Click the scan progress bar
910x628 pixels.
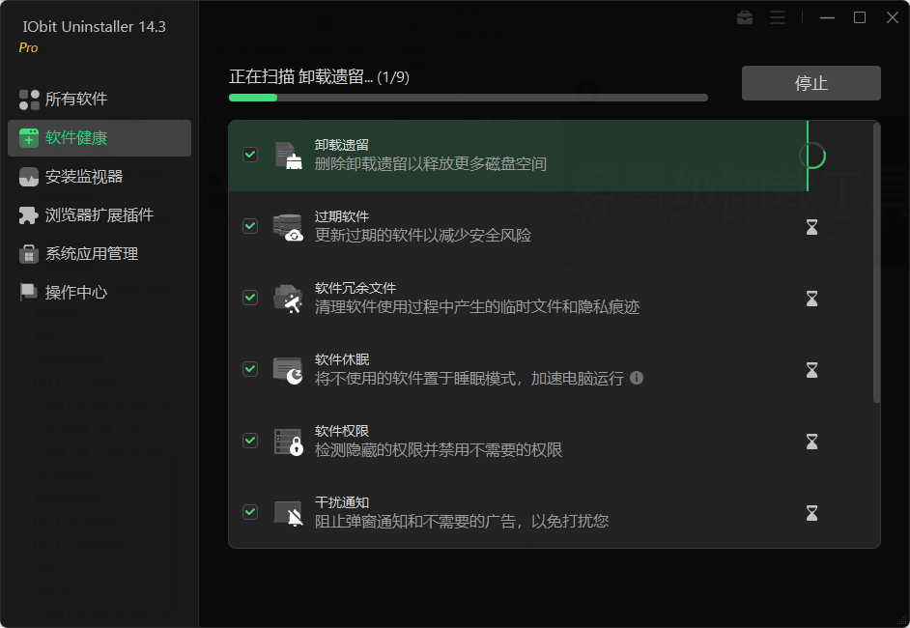tap(469, 98)
